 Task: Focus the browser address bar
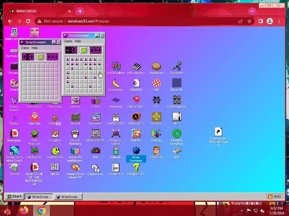click(144, 21)
